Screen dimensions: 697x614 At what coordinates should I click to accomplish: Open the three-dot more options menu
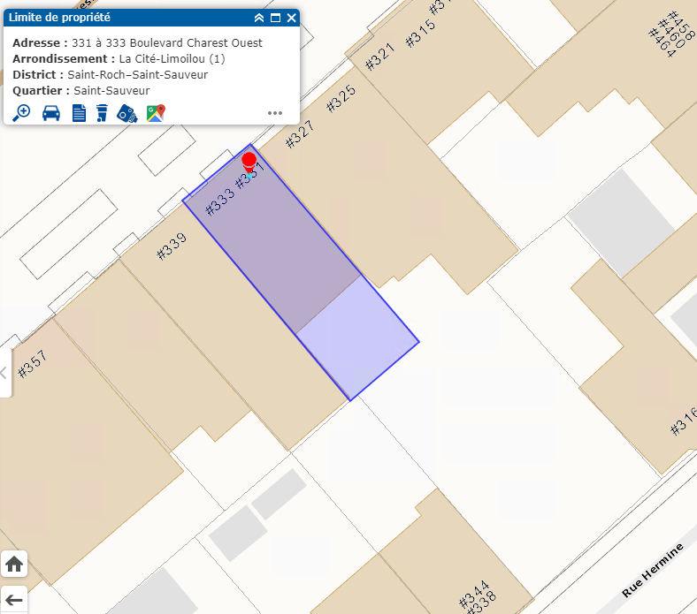pos(275,113)
